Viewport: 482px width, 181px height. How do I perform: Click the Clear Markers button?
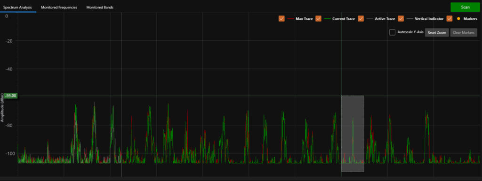tap(464, 32)
